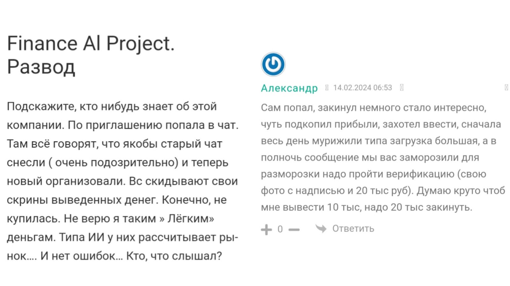Click the small icon after the timestamp
Image resolution: width=510 pixels, height=286 pixels.
(402, 88)
